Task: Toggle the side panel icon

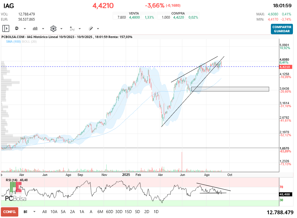Action: pyautogui.click(x=6, y=29)
